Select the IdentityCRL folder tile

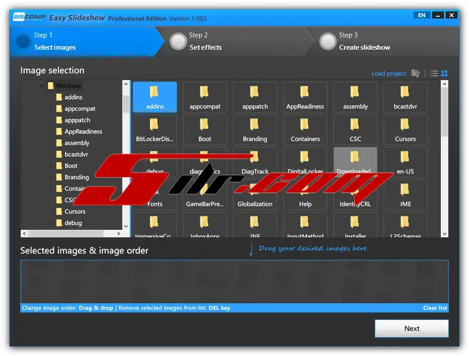point(355,195)
